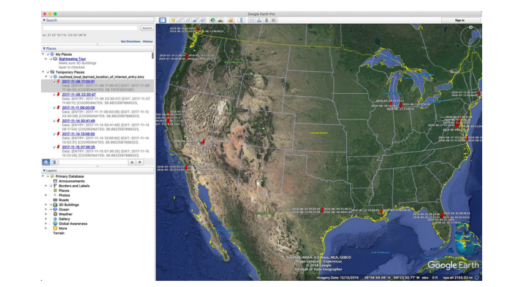Click the eye alt value in the status bar
The image size is (522, 287).
click(458, 277)
